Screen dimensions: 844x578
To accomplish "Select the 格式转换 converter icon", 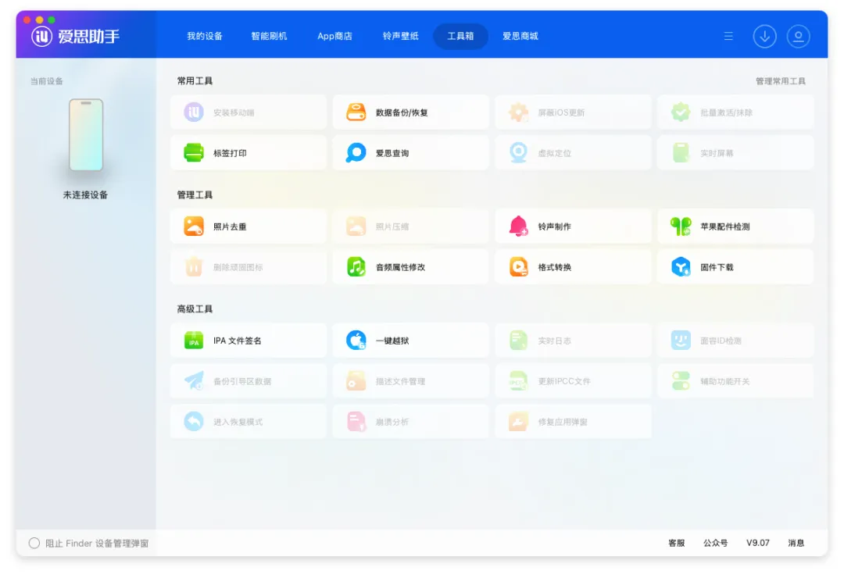I will 518,267.
